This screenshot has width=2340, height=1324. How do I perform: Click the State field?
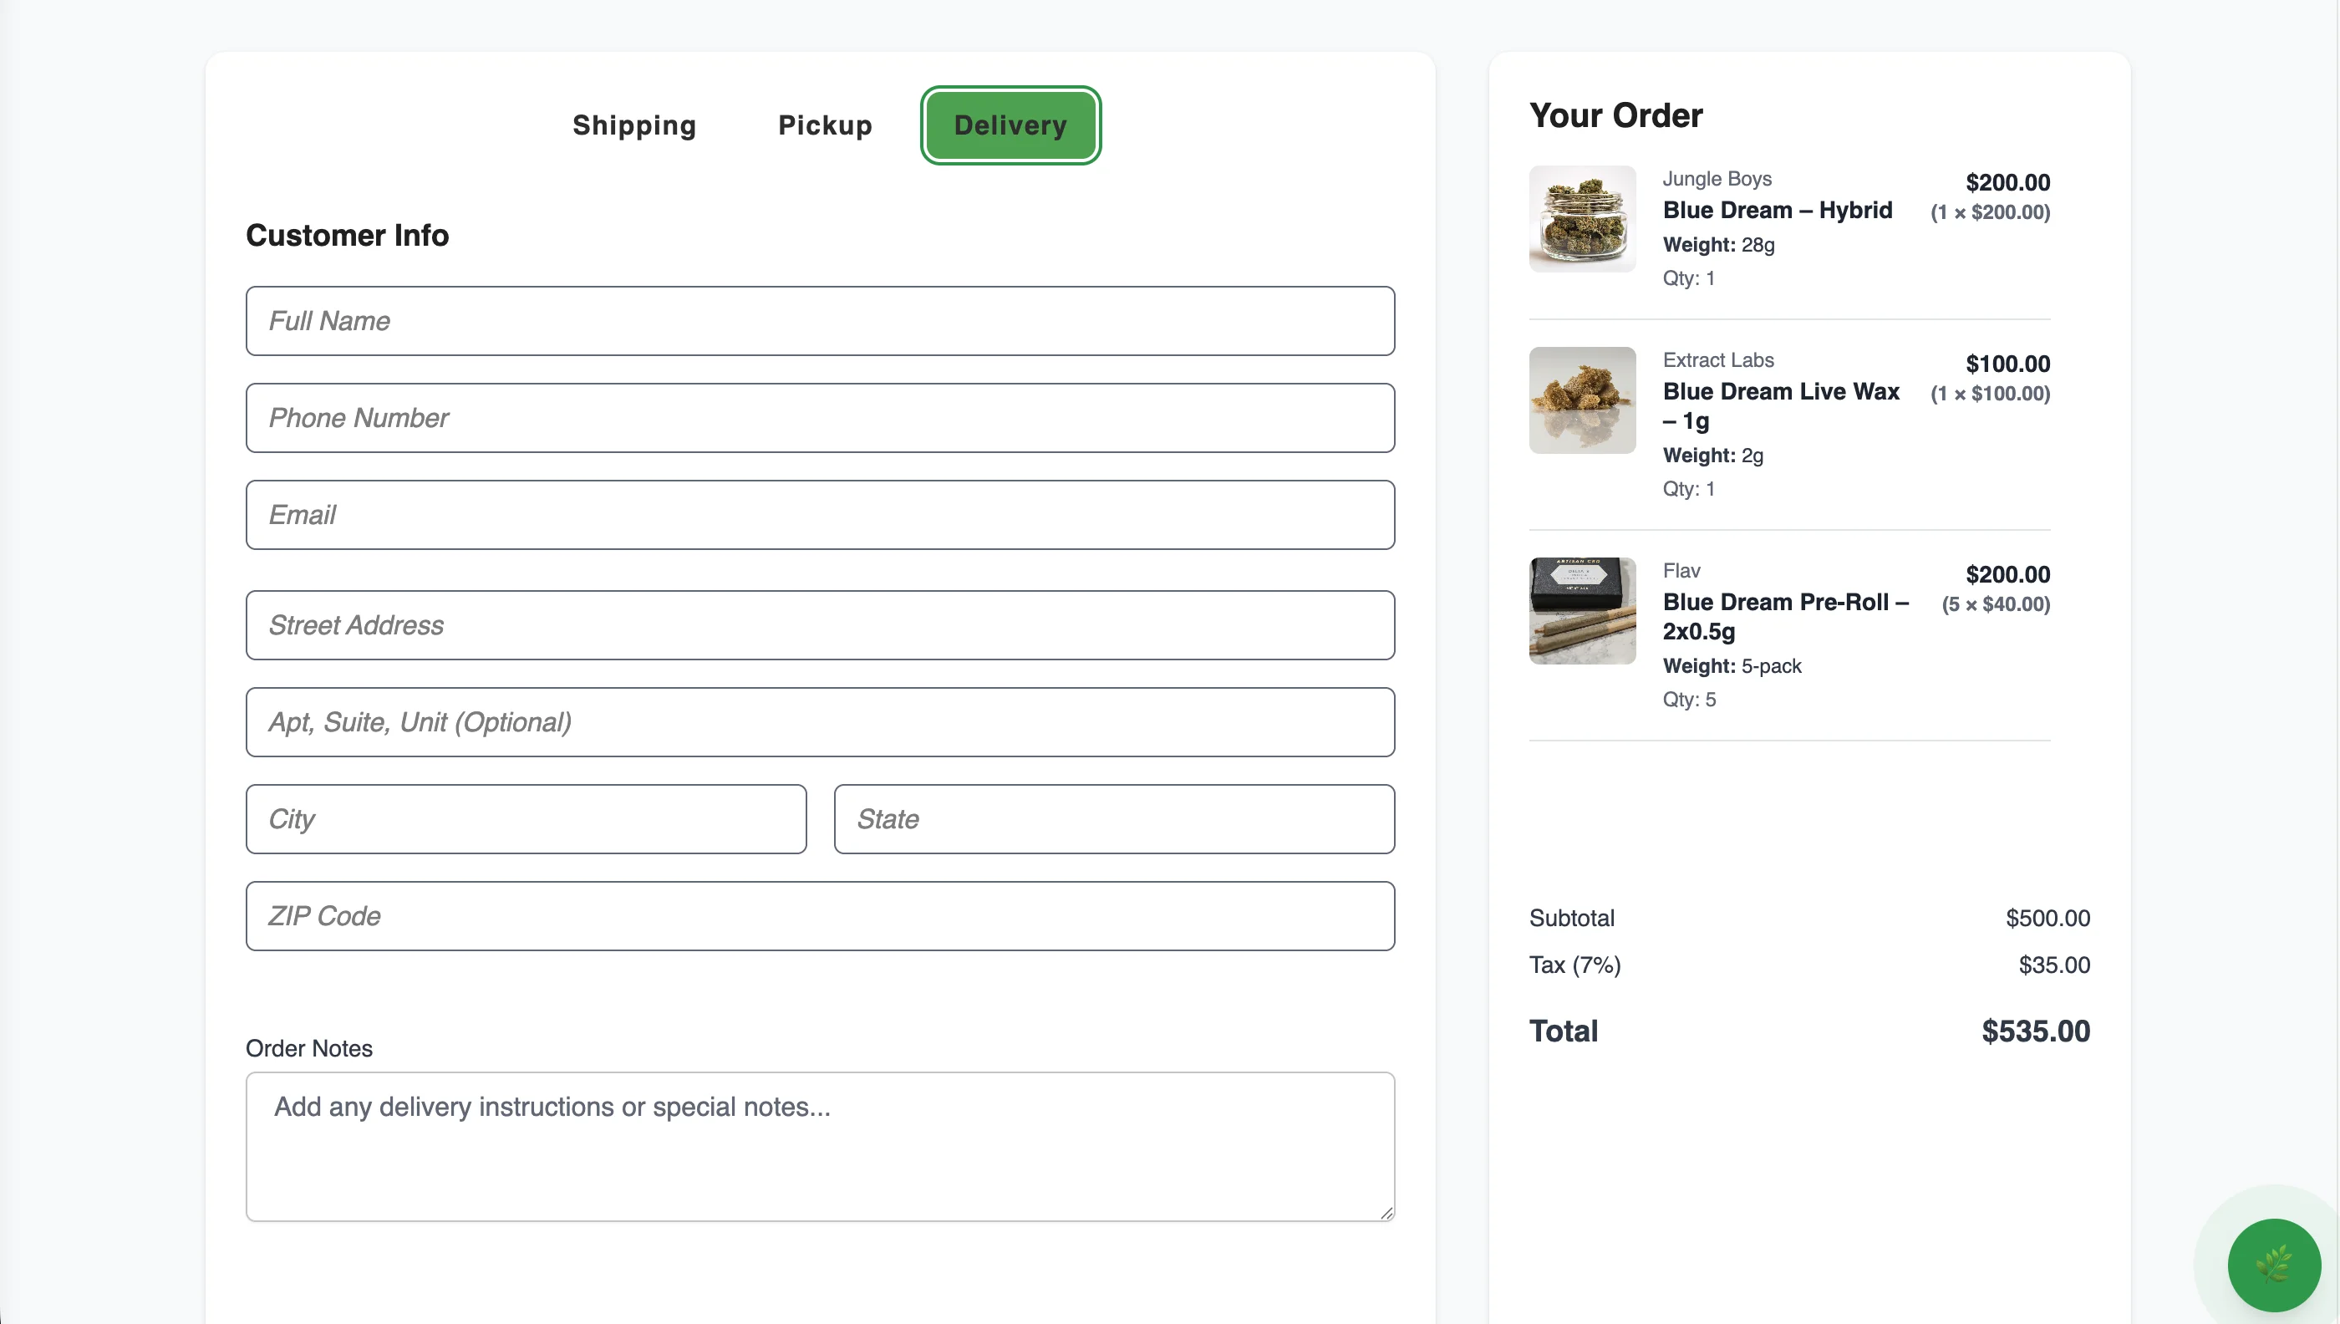coord(1115,819)
